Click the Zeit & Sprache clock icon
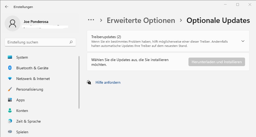This screenshot has height=137, width=256. (x=10, y=121)
